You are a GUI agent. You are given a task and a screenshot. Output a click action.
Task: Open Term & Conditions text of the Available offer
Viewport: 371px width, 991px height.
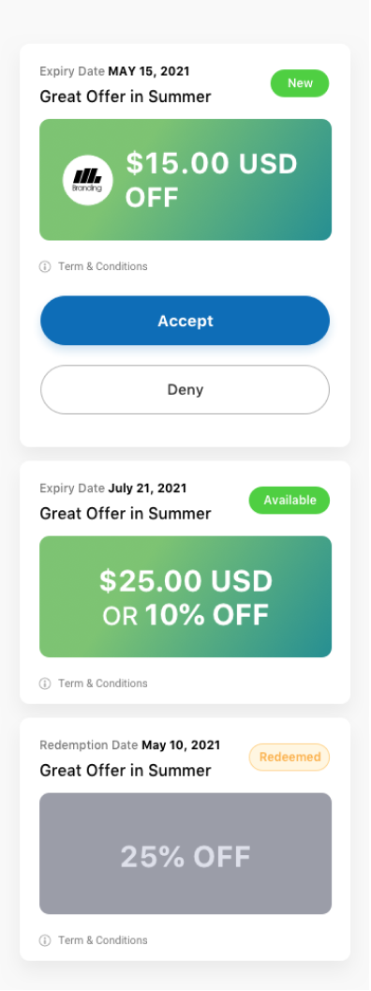point(103,683)
